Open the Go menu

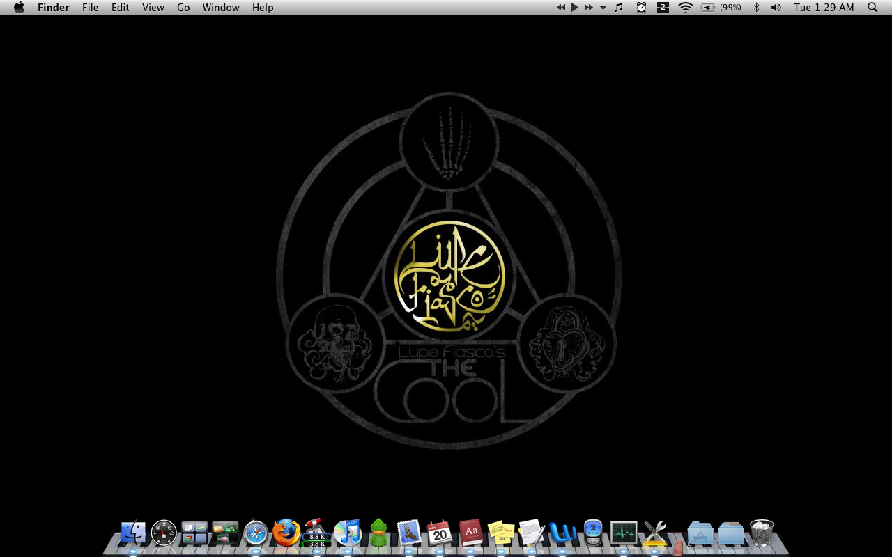(183, 8)
